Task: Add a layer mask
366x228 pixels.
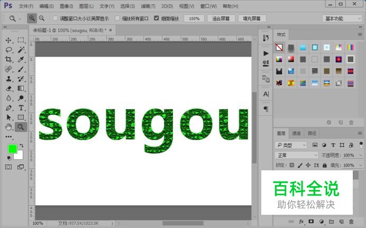Action: click(311, 221)
